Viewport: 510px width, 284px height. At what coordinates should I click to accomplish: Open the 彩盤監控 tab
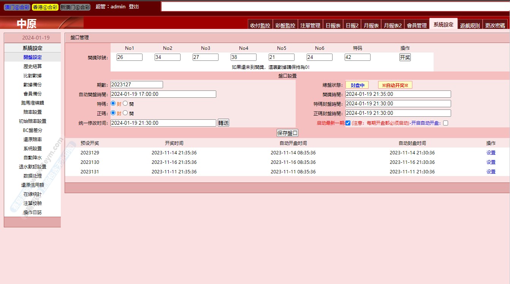pyautogui.click(x=285, y=25)
